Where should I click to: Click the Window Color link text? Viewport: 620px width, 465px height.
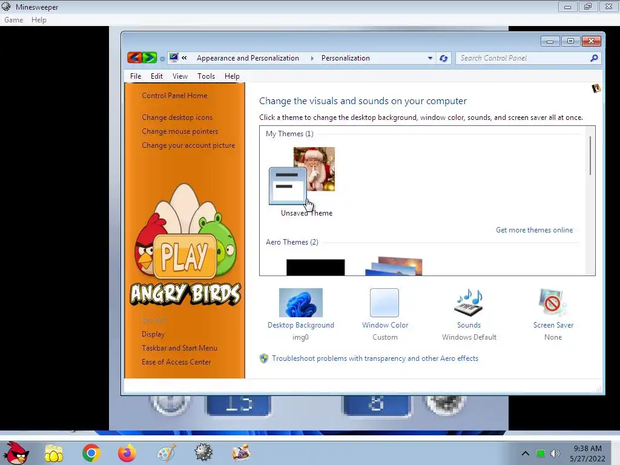pos(384,325)
